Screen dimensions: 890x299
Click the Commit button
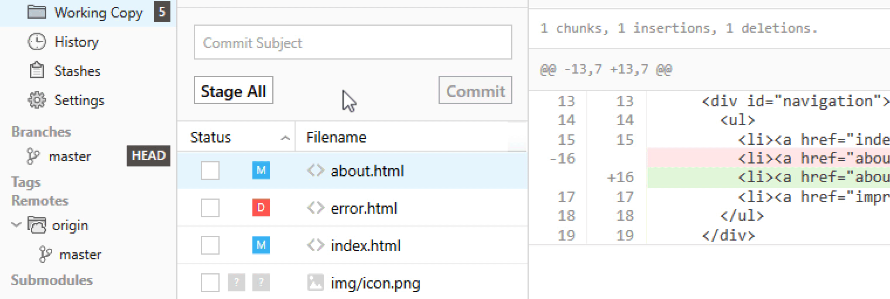pos(475,91)
